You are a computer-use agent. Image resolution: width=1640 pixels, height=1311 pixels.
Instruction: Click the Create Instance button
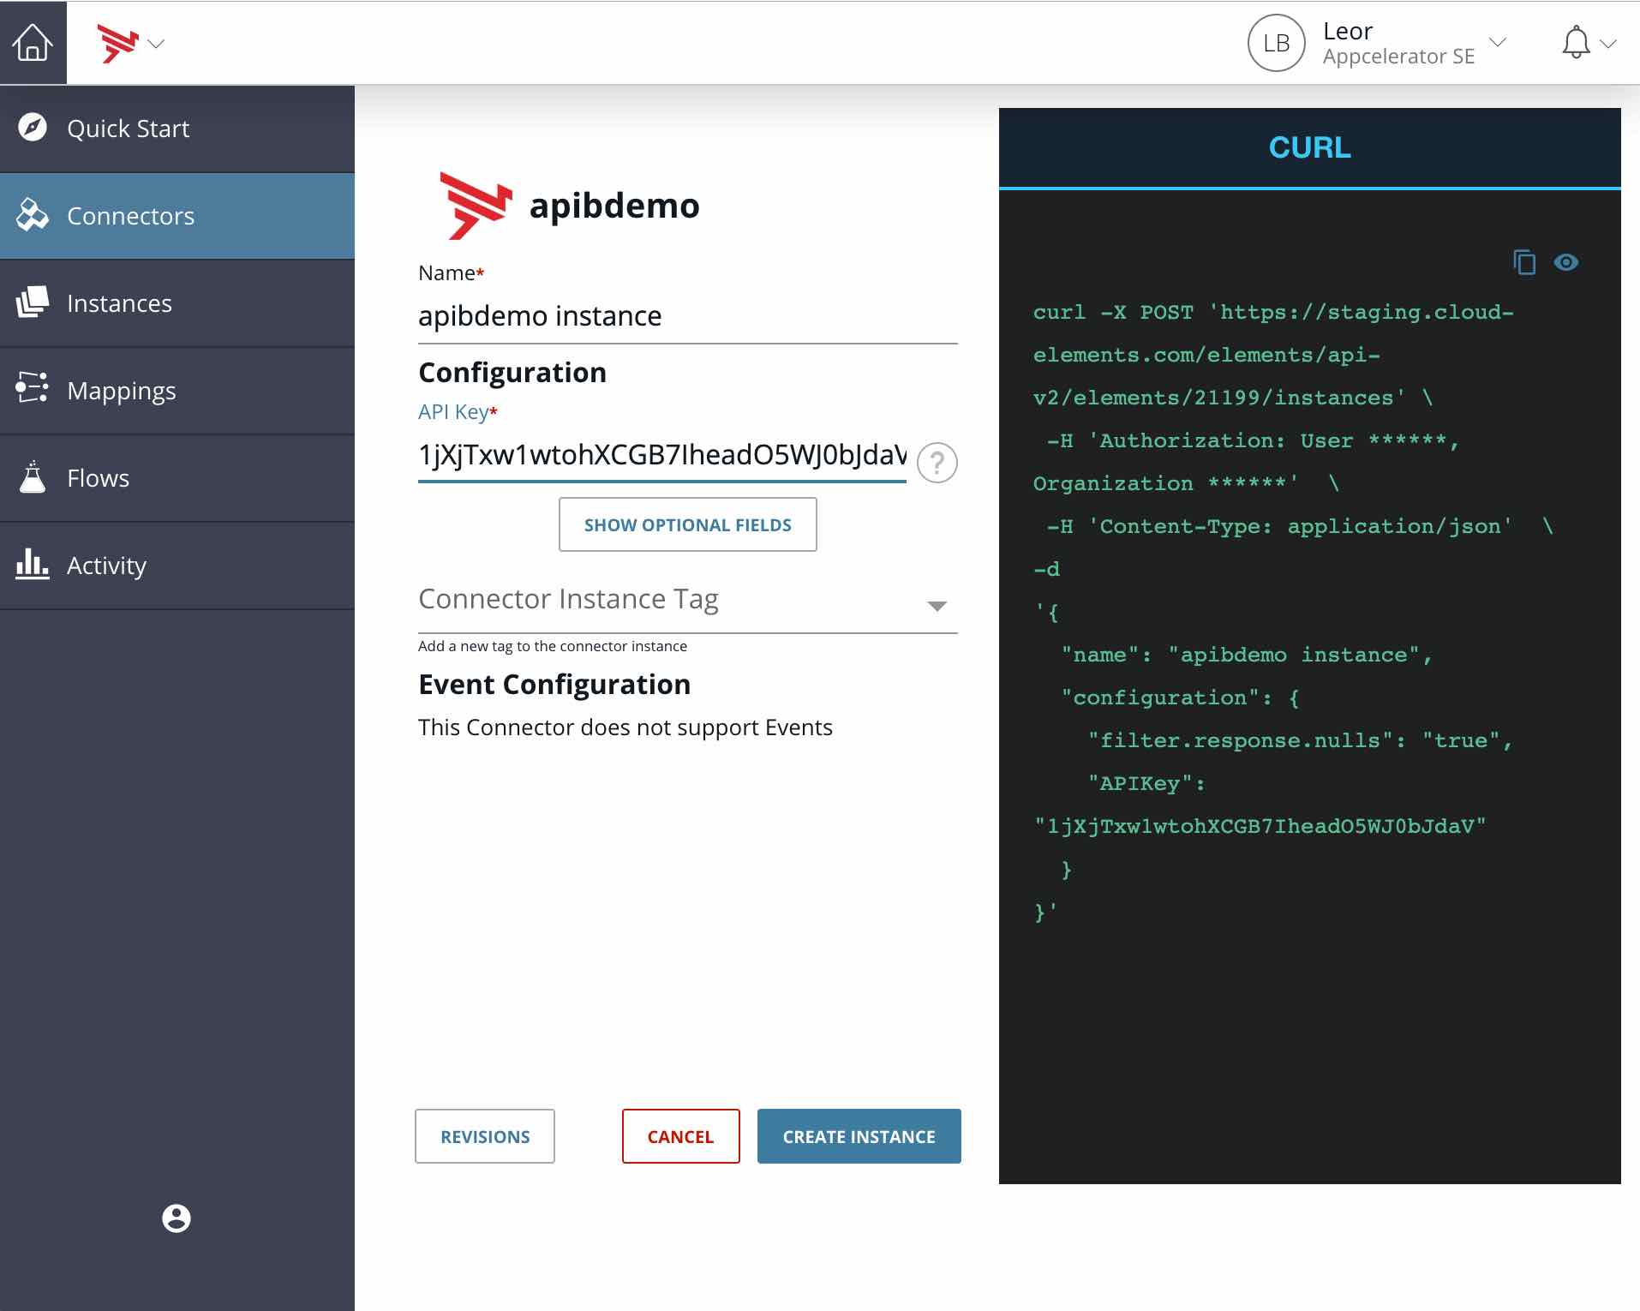859,1136
